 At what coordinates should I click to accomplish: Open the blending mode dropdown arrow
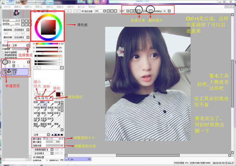(28, 45)
